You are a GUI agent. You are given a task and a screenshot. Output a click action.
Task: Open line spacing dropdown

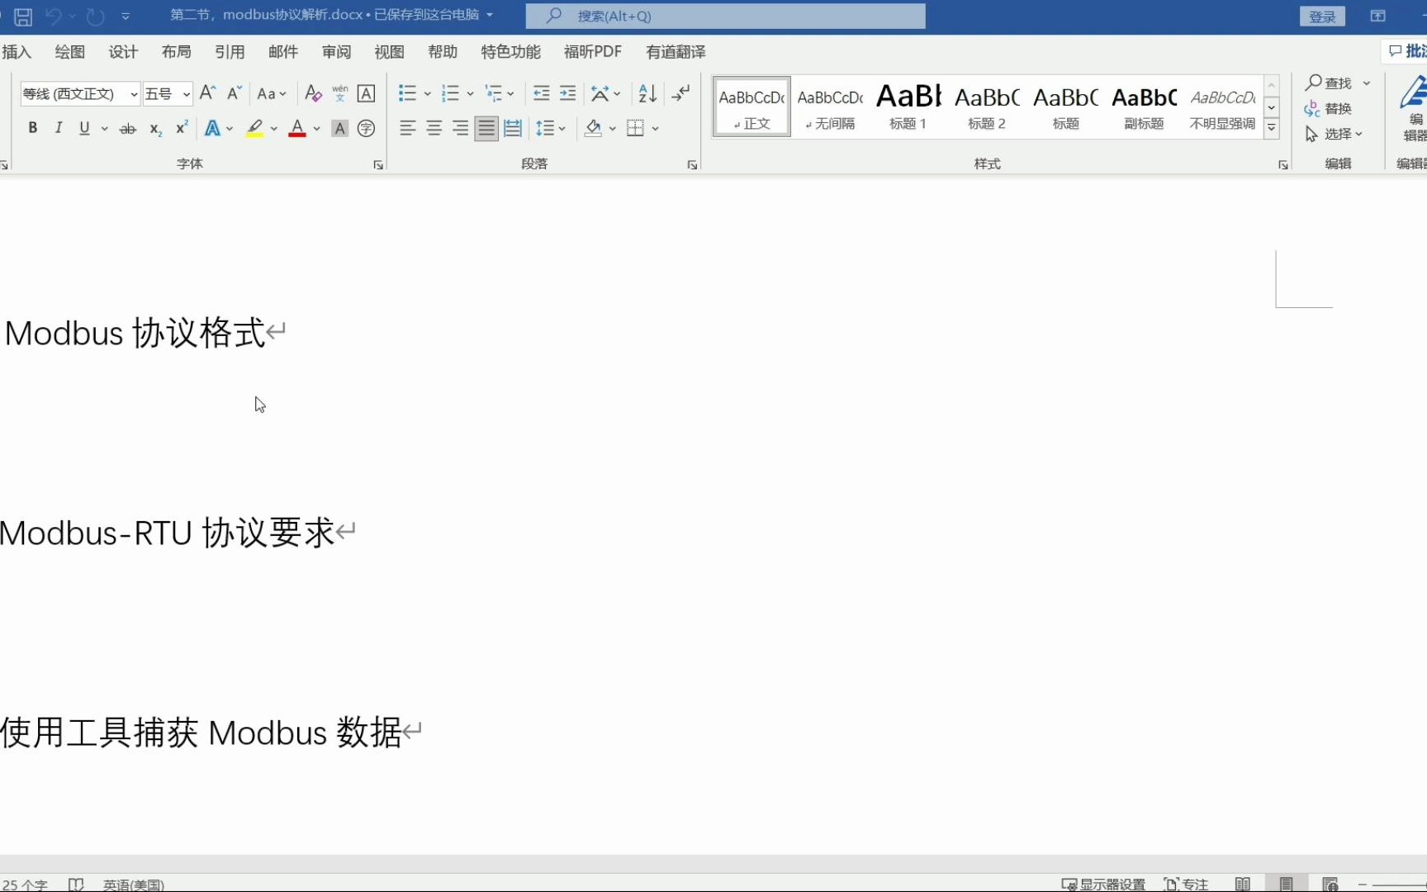pyautogui.click(x=551, y=128)
